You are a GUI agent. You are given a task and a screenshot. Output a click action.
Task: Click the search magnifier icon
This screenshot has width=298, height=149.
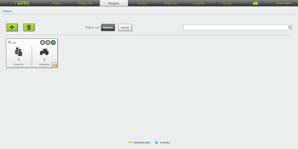[x=290, y=27]
